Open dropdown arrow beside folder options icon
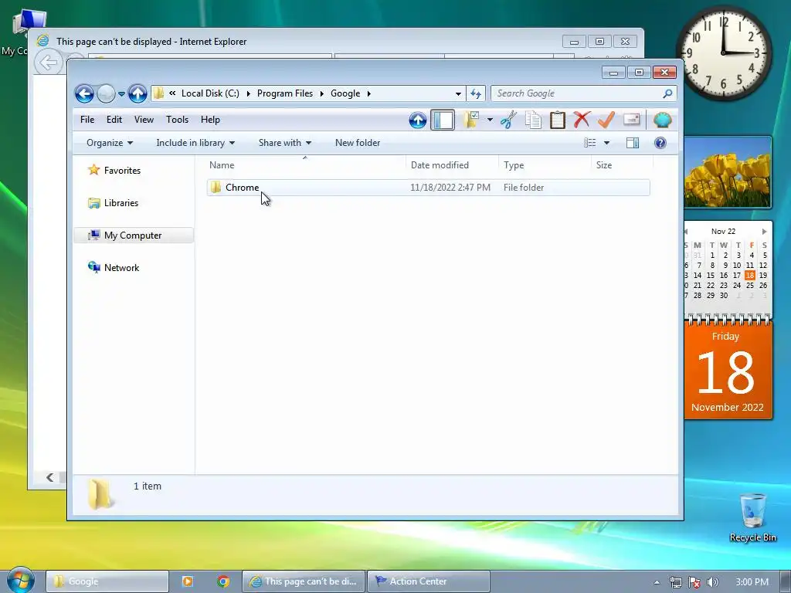 490,120
